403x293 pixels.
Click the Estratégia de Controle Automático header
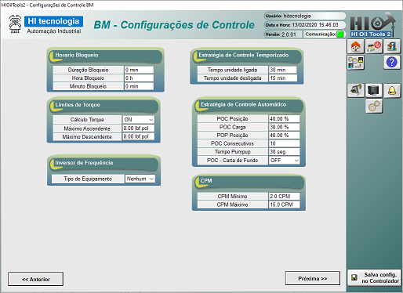pos(249,105)
